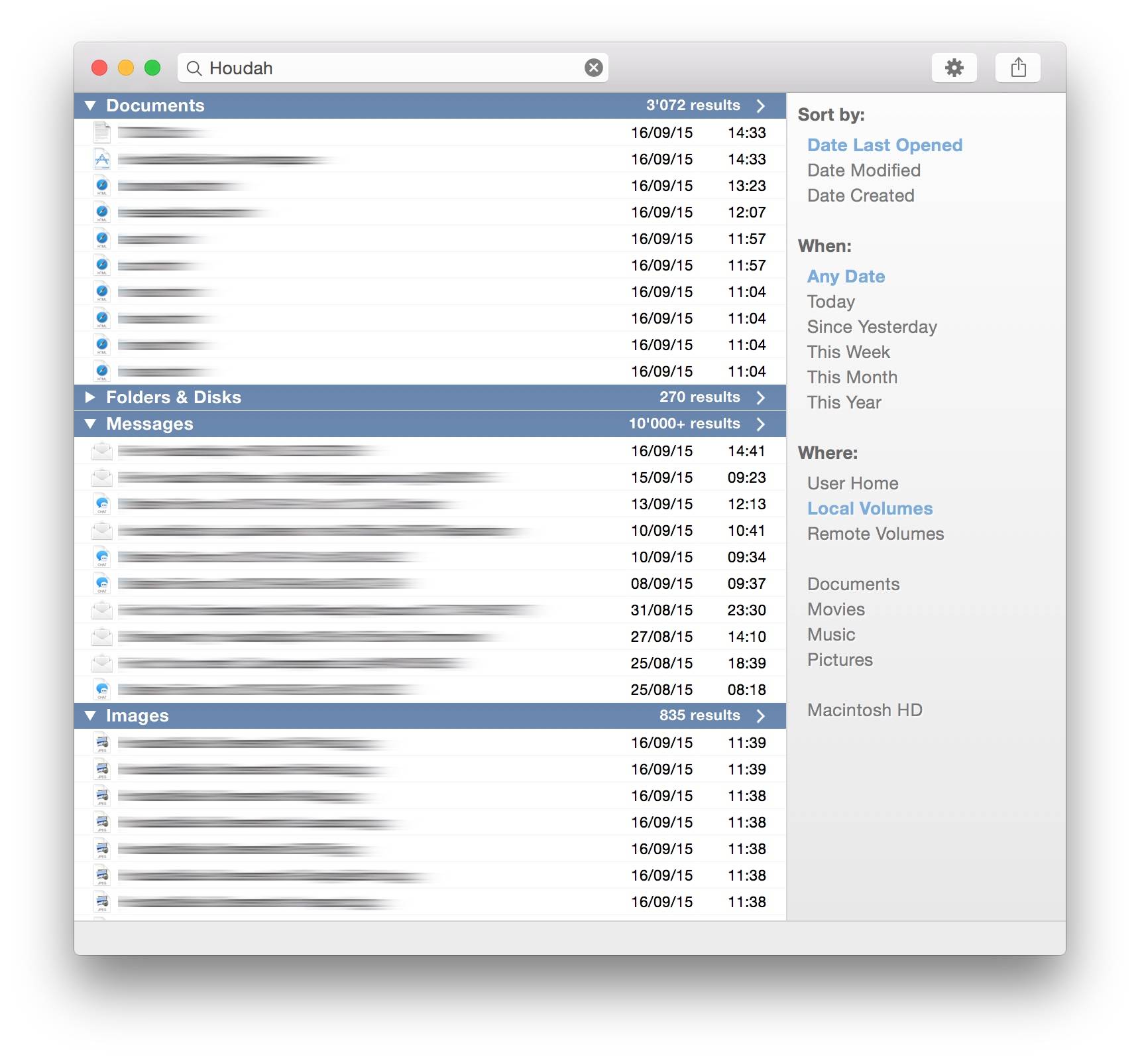Click the time 13:23 in Documents
Viewport: 1140px width, 1061px height.
coord(746,186)
